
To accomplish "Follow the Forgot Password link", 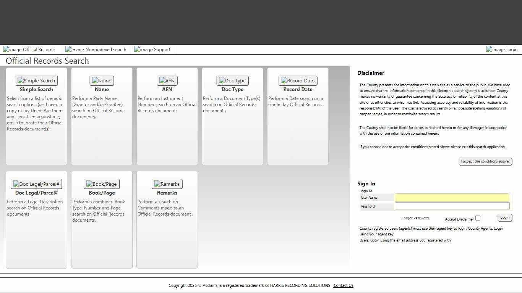I will tap(415, 218).
